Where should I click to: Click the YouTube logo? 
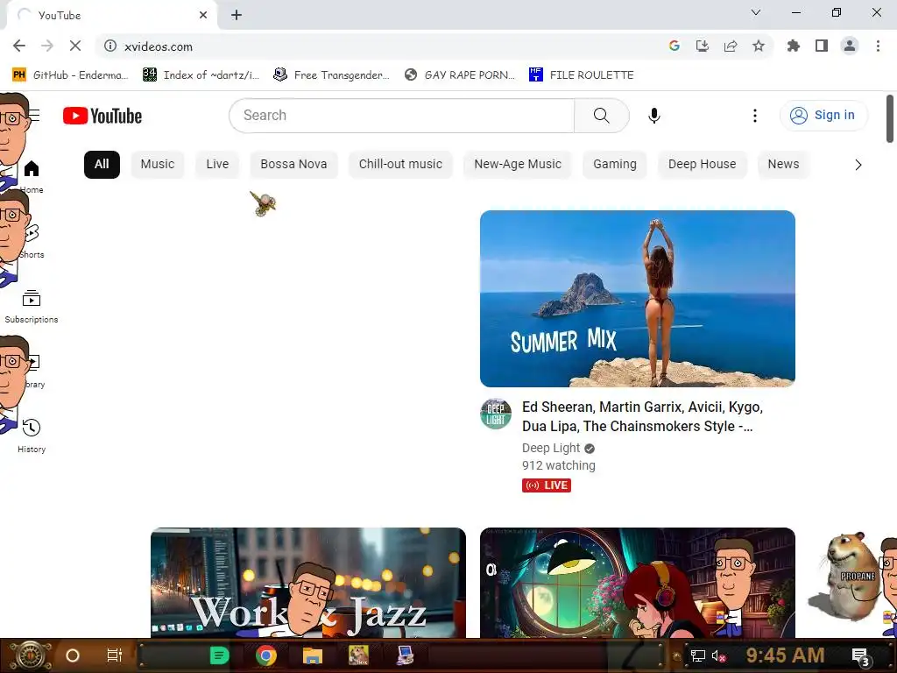click(x=102, y=116)
